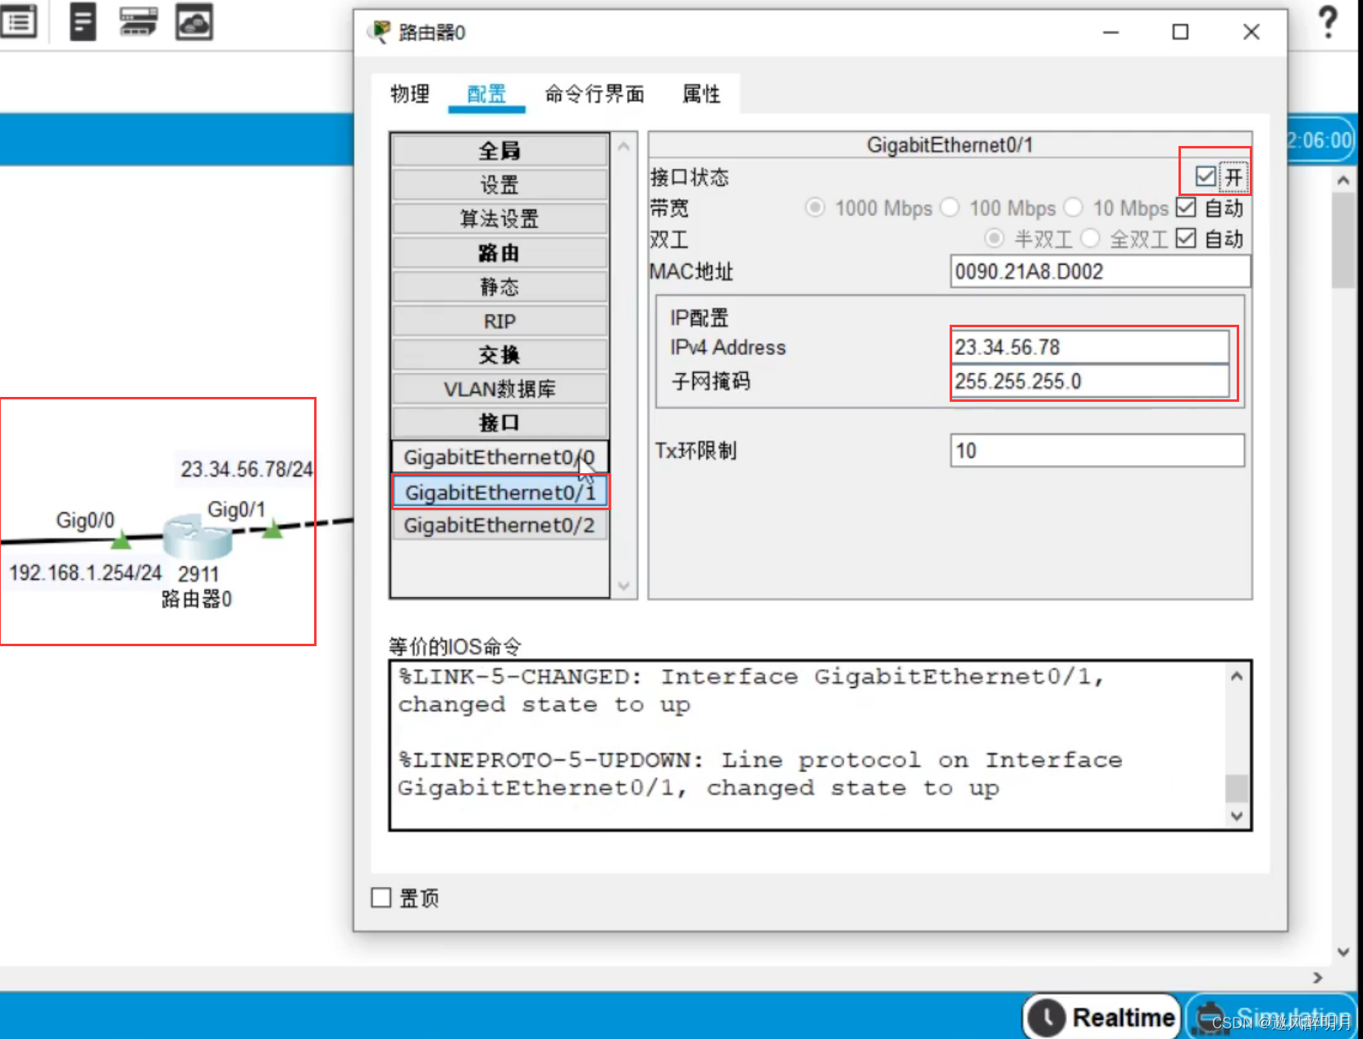Click the Gig0/0 port label
This screenshot has height=1039, width=1363.
coord(85,520)
